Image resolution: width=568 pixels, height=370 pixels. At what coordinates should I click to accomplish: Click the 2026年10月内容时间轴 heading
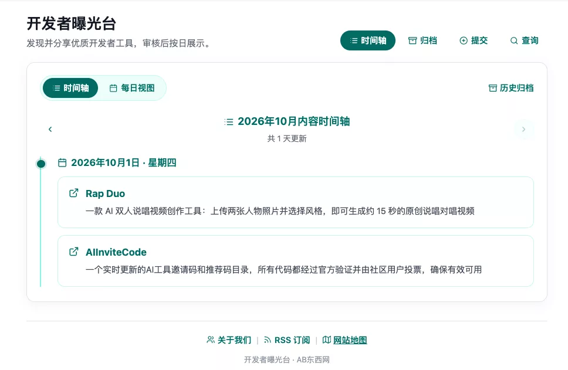pyautogui.click(x=287, y=121)
